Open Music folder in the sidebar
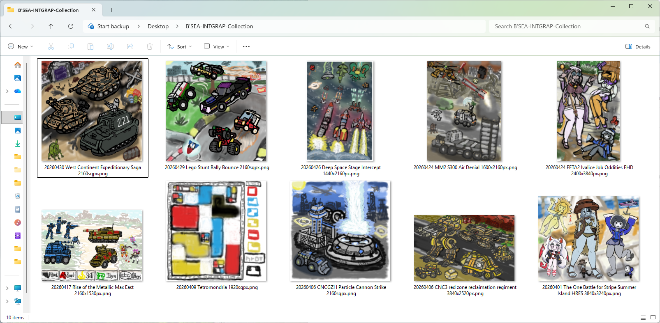The height and width of the screenshot is (323, 660). coord(18,222)
